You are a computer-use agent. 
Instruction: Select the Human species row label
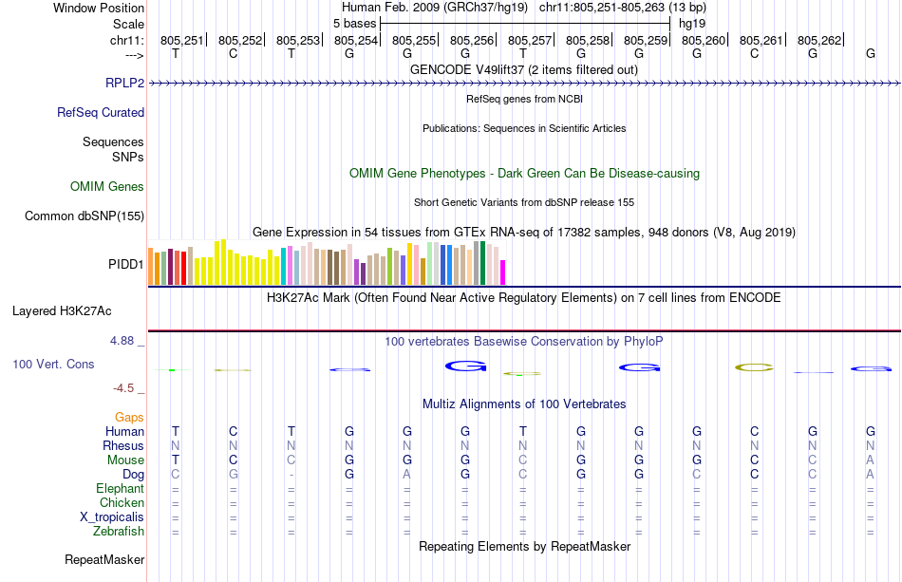tap(124, 431)
